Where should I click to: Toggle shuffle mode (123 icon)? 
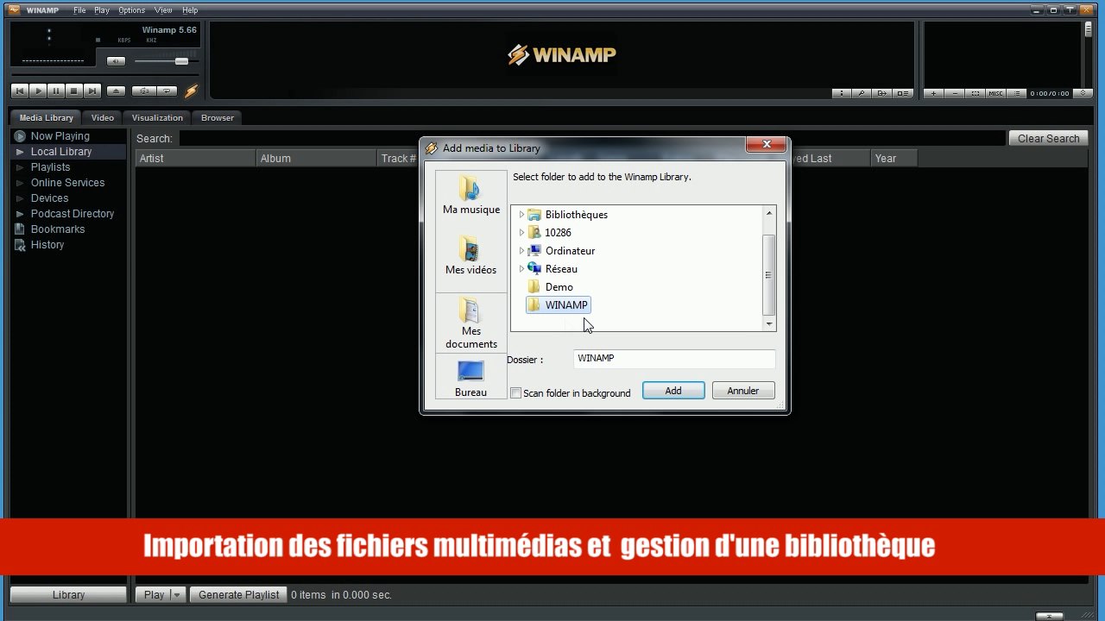tap(144, 91)
